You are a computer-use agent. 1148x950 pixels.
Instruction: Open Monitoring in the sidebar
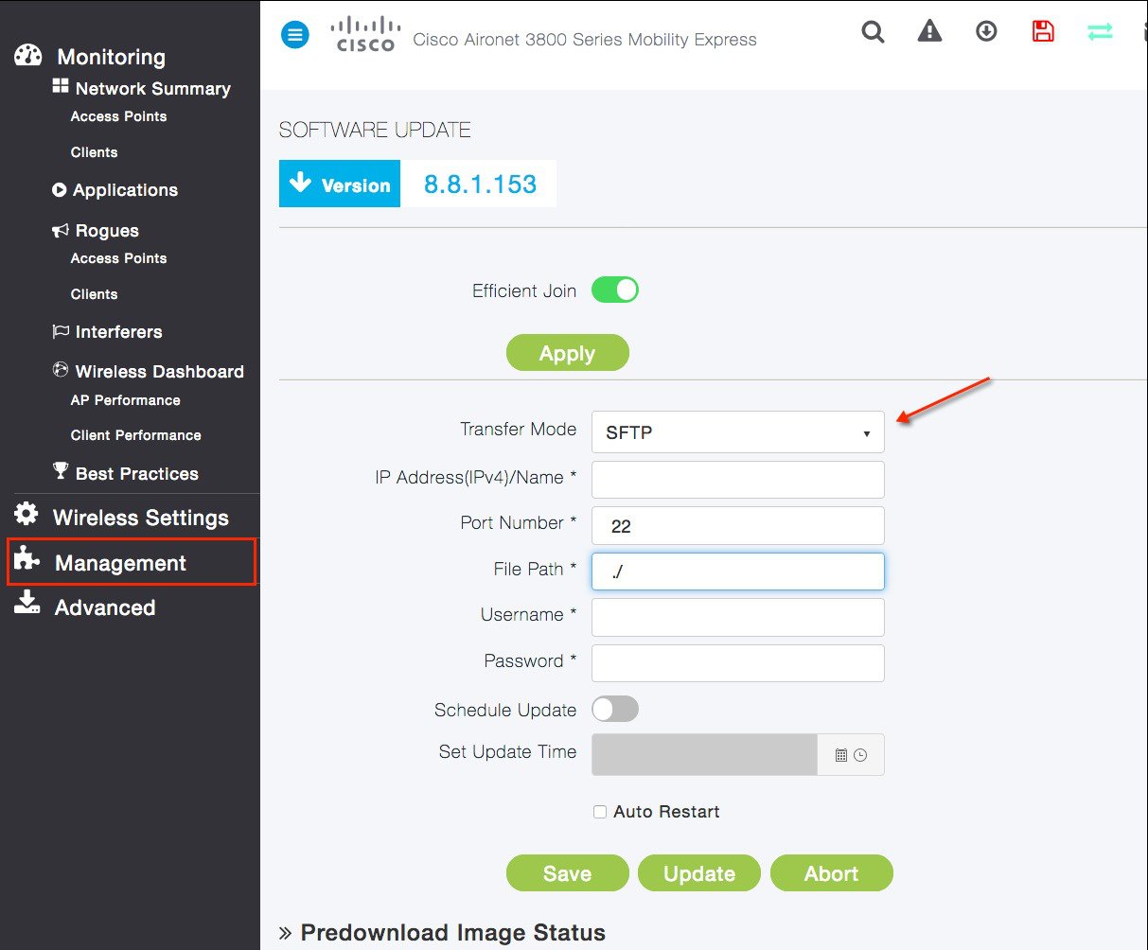tap(111, 57)
